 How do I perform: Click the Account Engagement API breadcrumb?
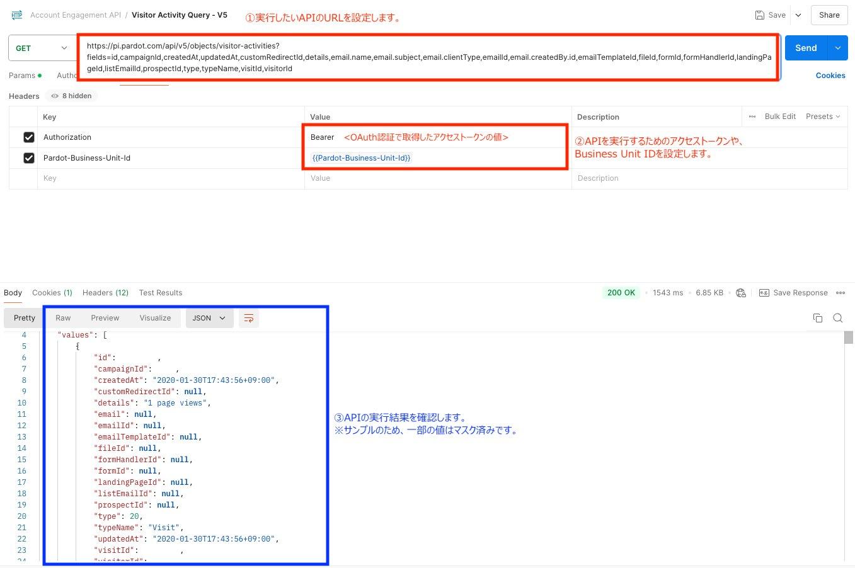pyautogui.click(x=76, y=15)
